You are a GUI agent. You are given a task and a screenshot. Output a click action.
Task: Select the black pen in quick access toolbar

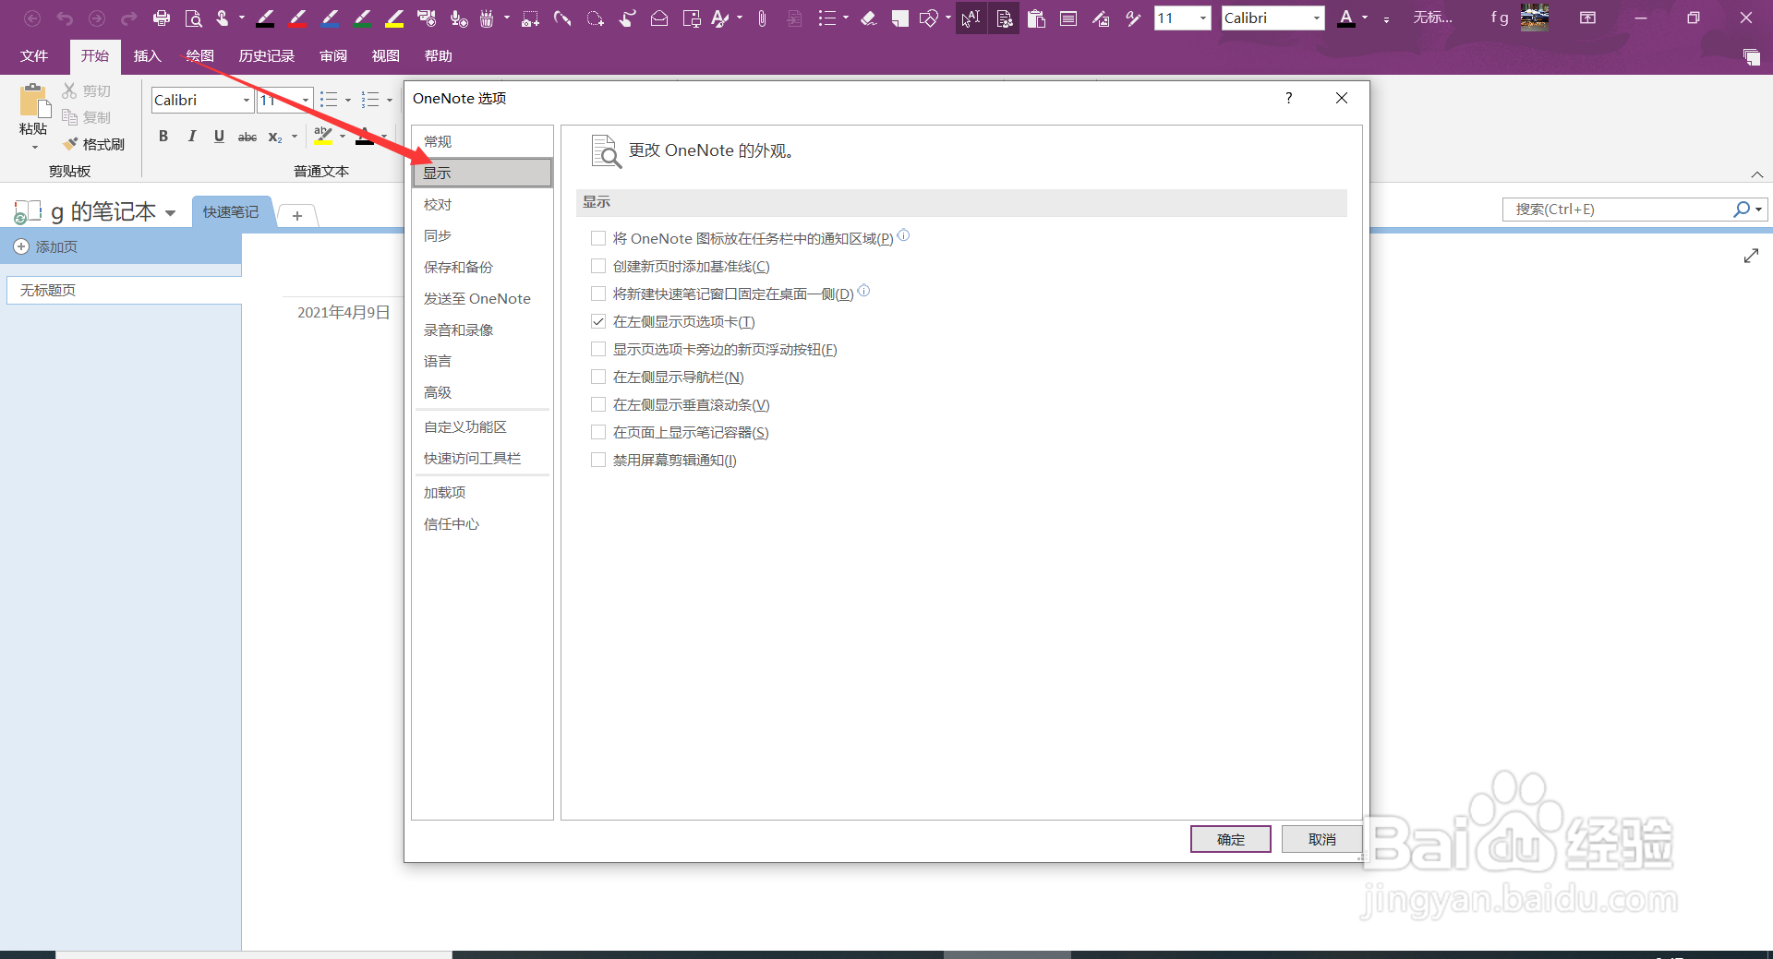(x=266, y=18)
